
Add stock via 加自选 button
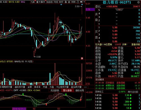pos(49,2)
